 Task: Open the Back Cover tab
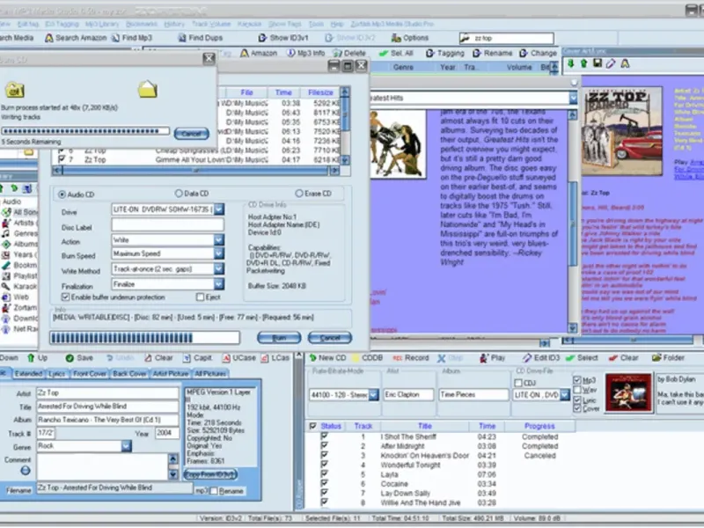[x=129, y=373]
